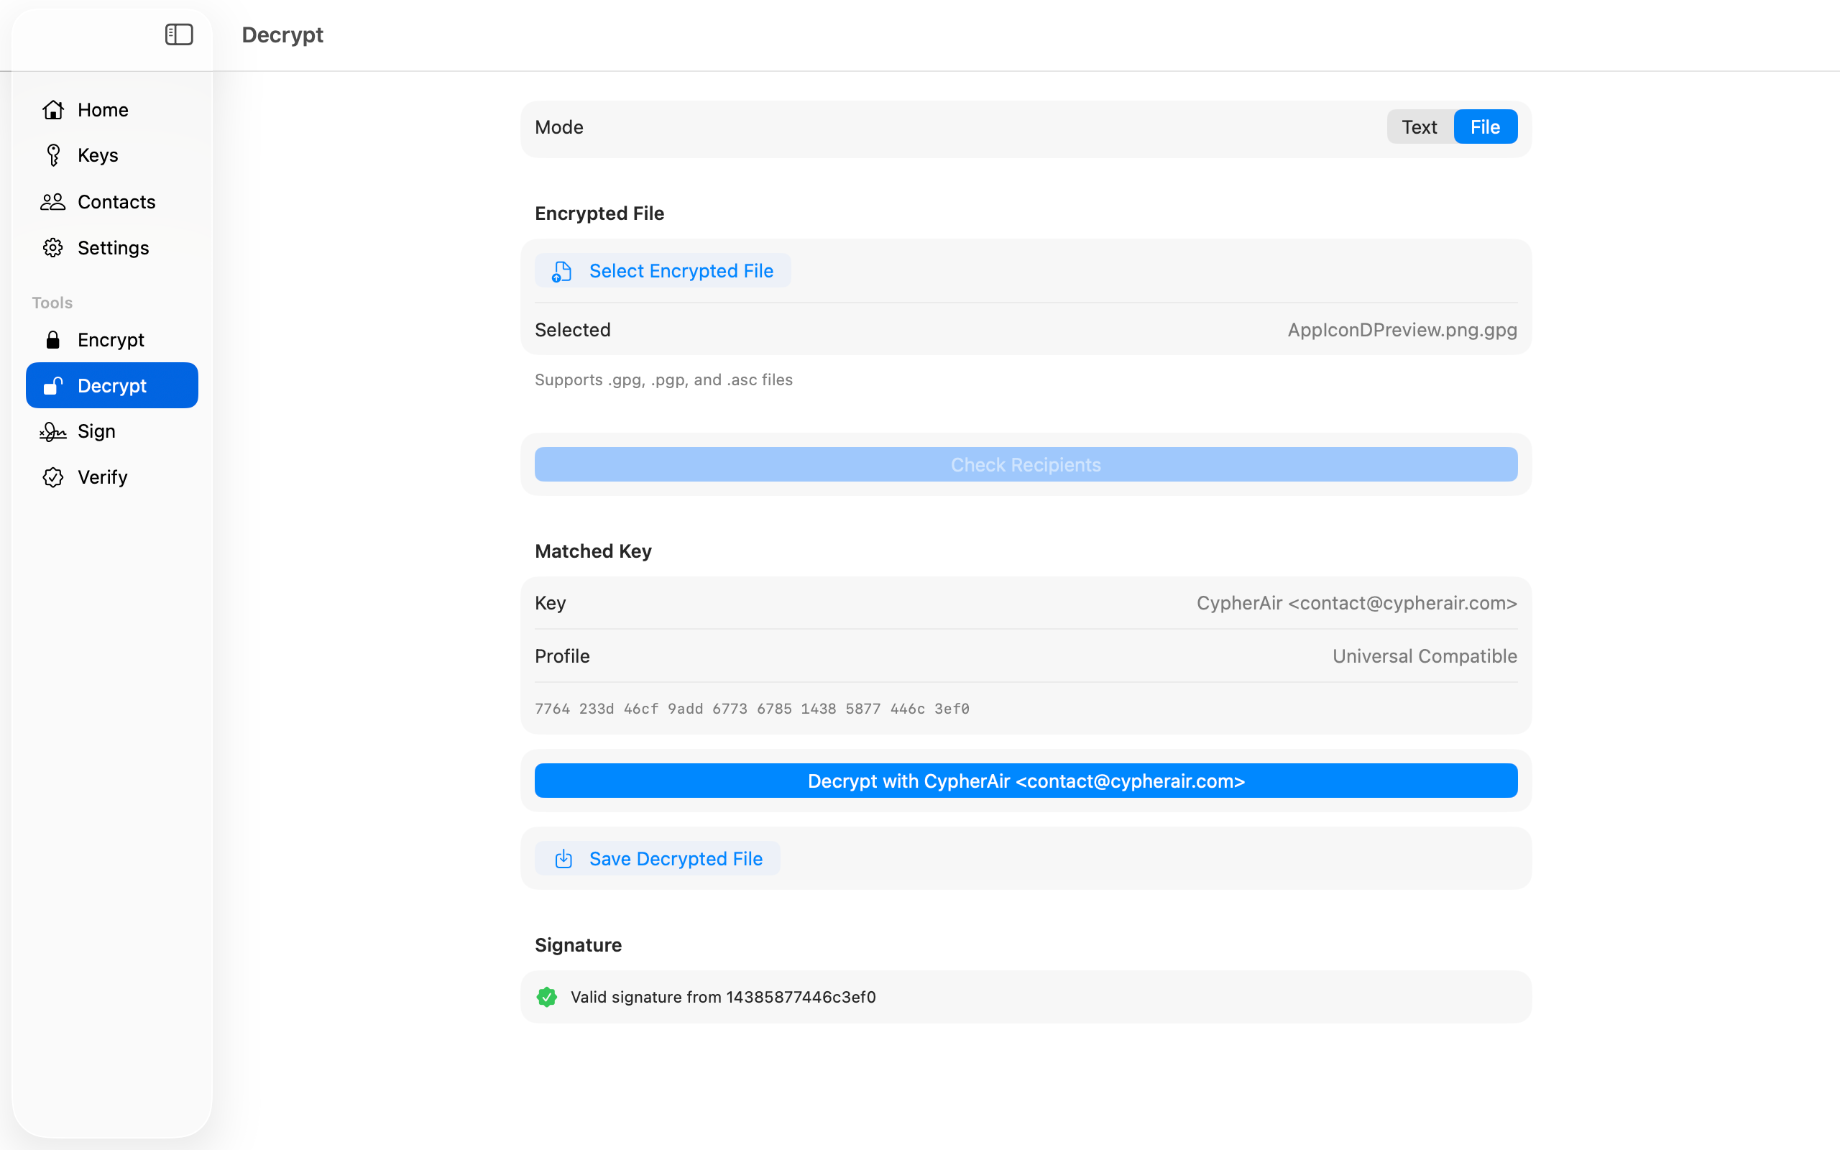Open Settings label in sidebar

pos(114,248)
